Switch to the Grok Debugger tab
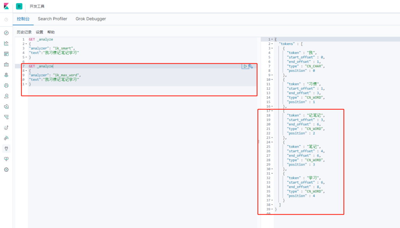This screenshot has height=228, width=400. pyautogui.click(x=91, y=19)
